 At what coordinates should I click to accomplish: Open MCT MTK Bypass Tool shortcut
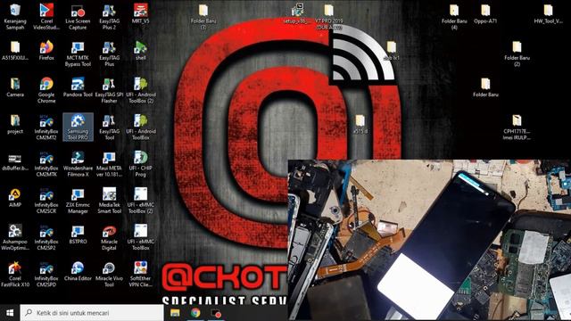tap(78, 53)
